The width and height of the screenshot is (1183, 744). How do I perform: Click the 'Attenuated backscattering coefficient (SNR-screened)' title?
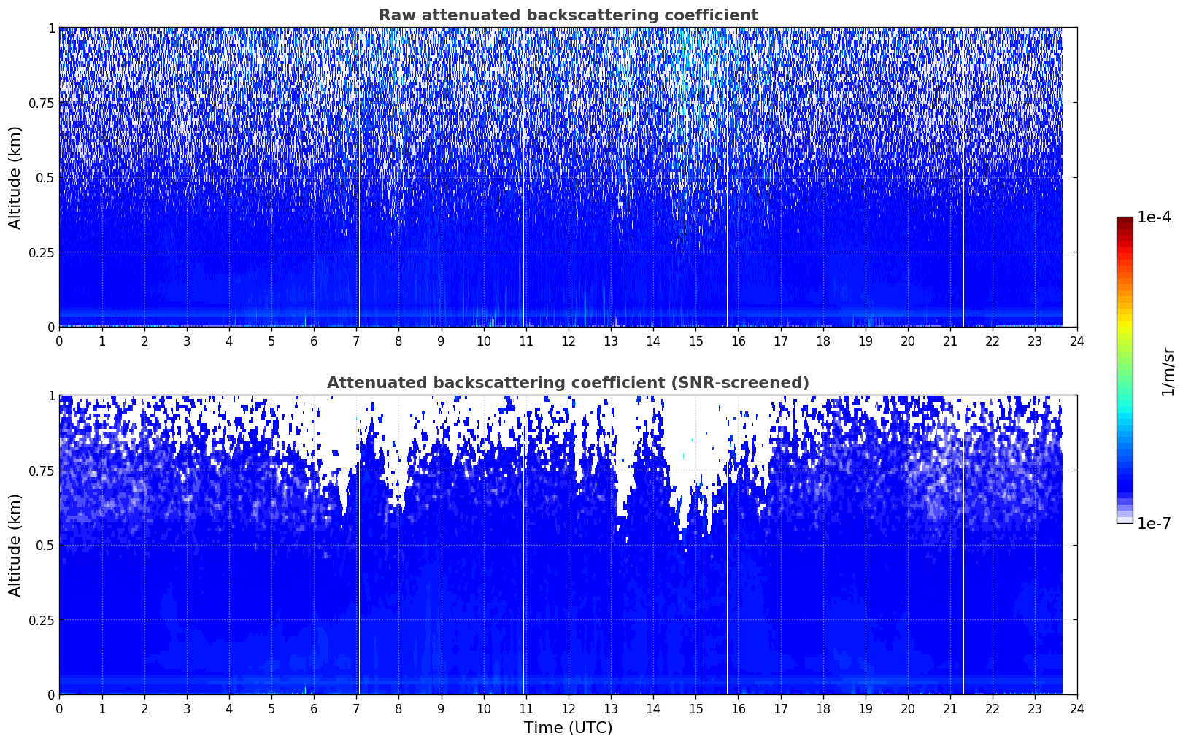pos(568,383)
